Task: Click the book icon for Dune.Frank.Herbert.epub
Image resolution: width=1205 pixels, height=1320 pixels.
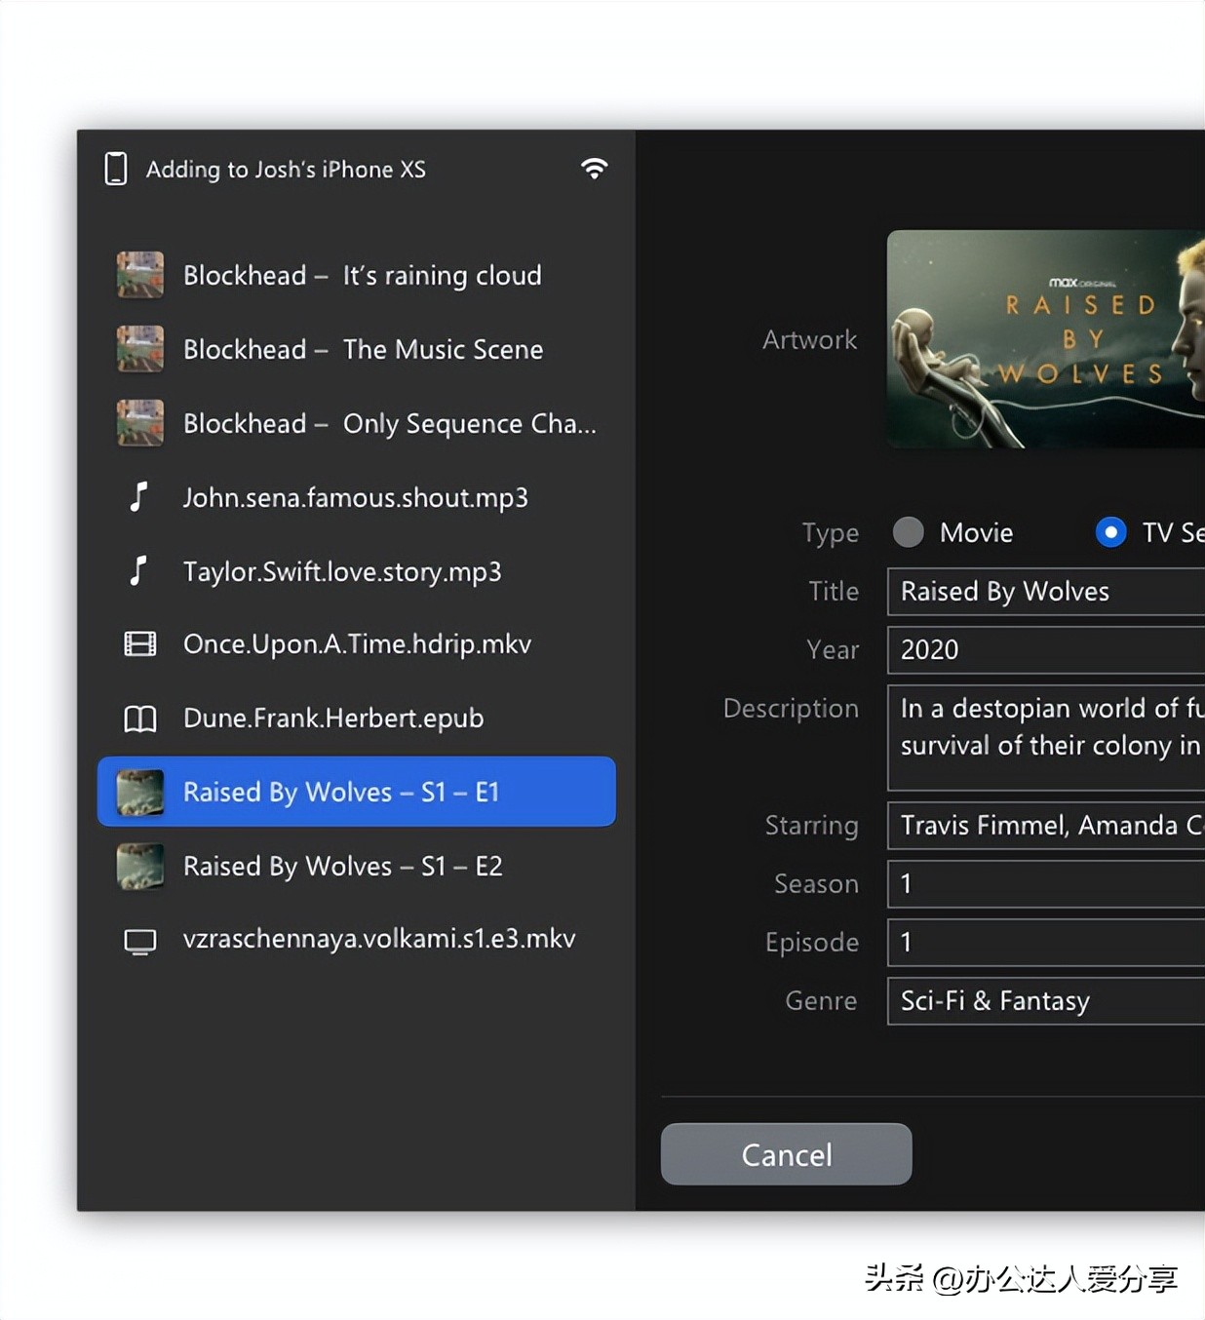Action: (139, 718)
